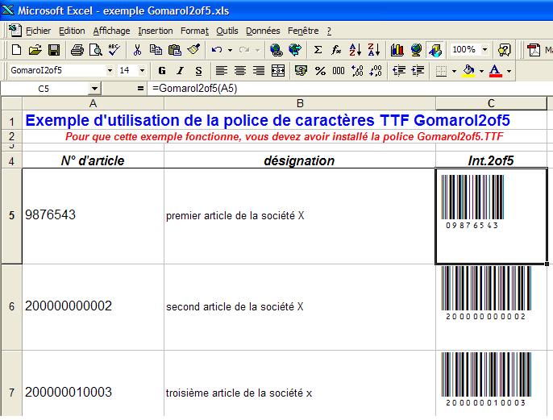The height and width of the screenshot is (420, 553).
Task: Open the Borders dropdown arrow
Action: (x=454, y=71)
